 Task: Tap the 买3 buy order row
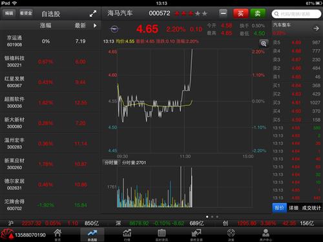[x=297, y=103]
